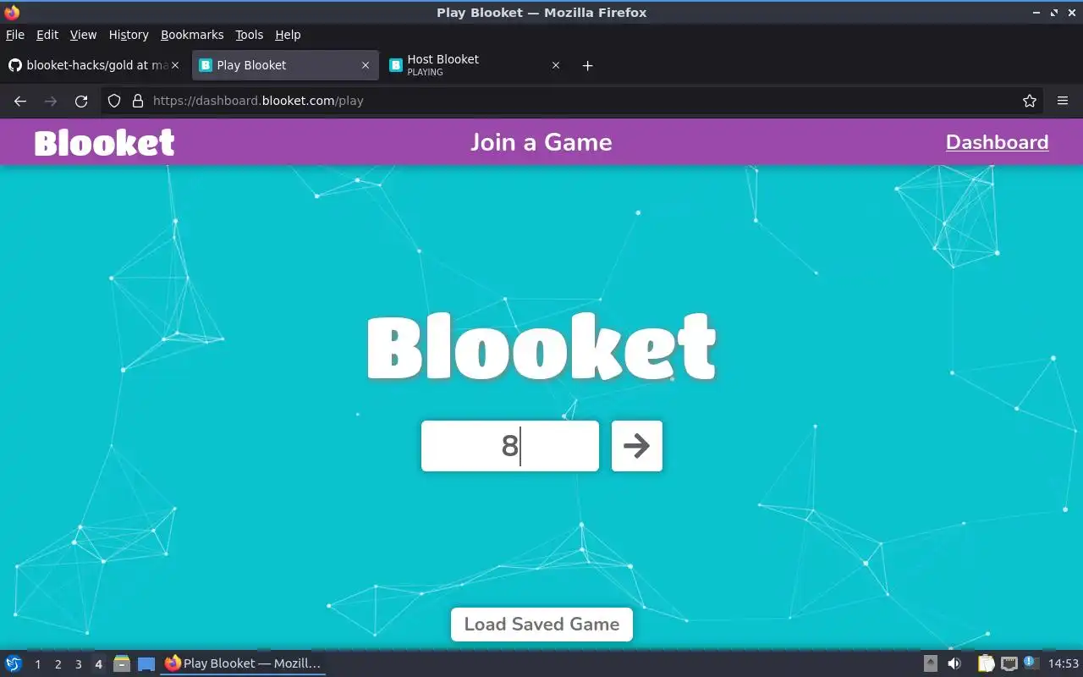Viewport: 1083px width, 677px height.
Task: Open the Tools menu
Action: pyautogui.click(x=250, y=35)
